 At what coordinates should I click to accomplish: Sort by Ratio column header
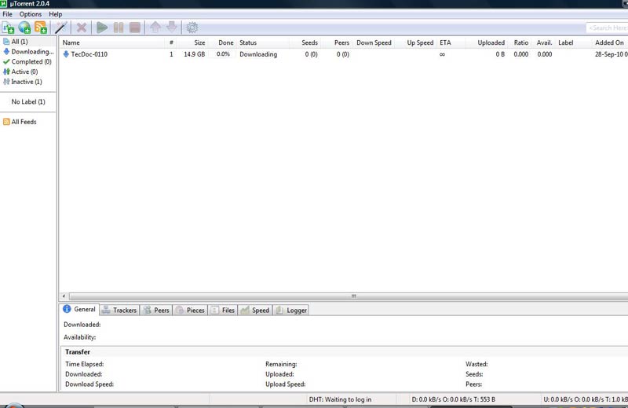(521, 42)
